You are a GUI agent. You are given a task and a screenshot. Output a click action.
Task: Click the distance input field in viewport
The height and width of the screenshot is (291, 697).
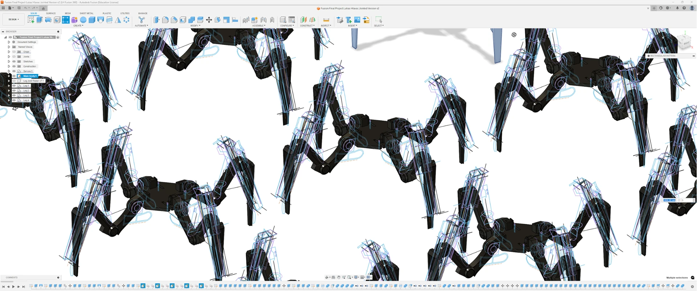[669, 200]
